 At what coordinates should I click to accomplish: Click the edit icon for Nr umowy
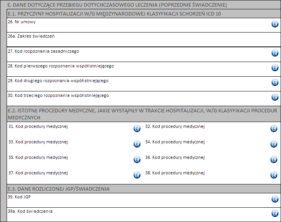coord(275,24)
